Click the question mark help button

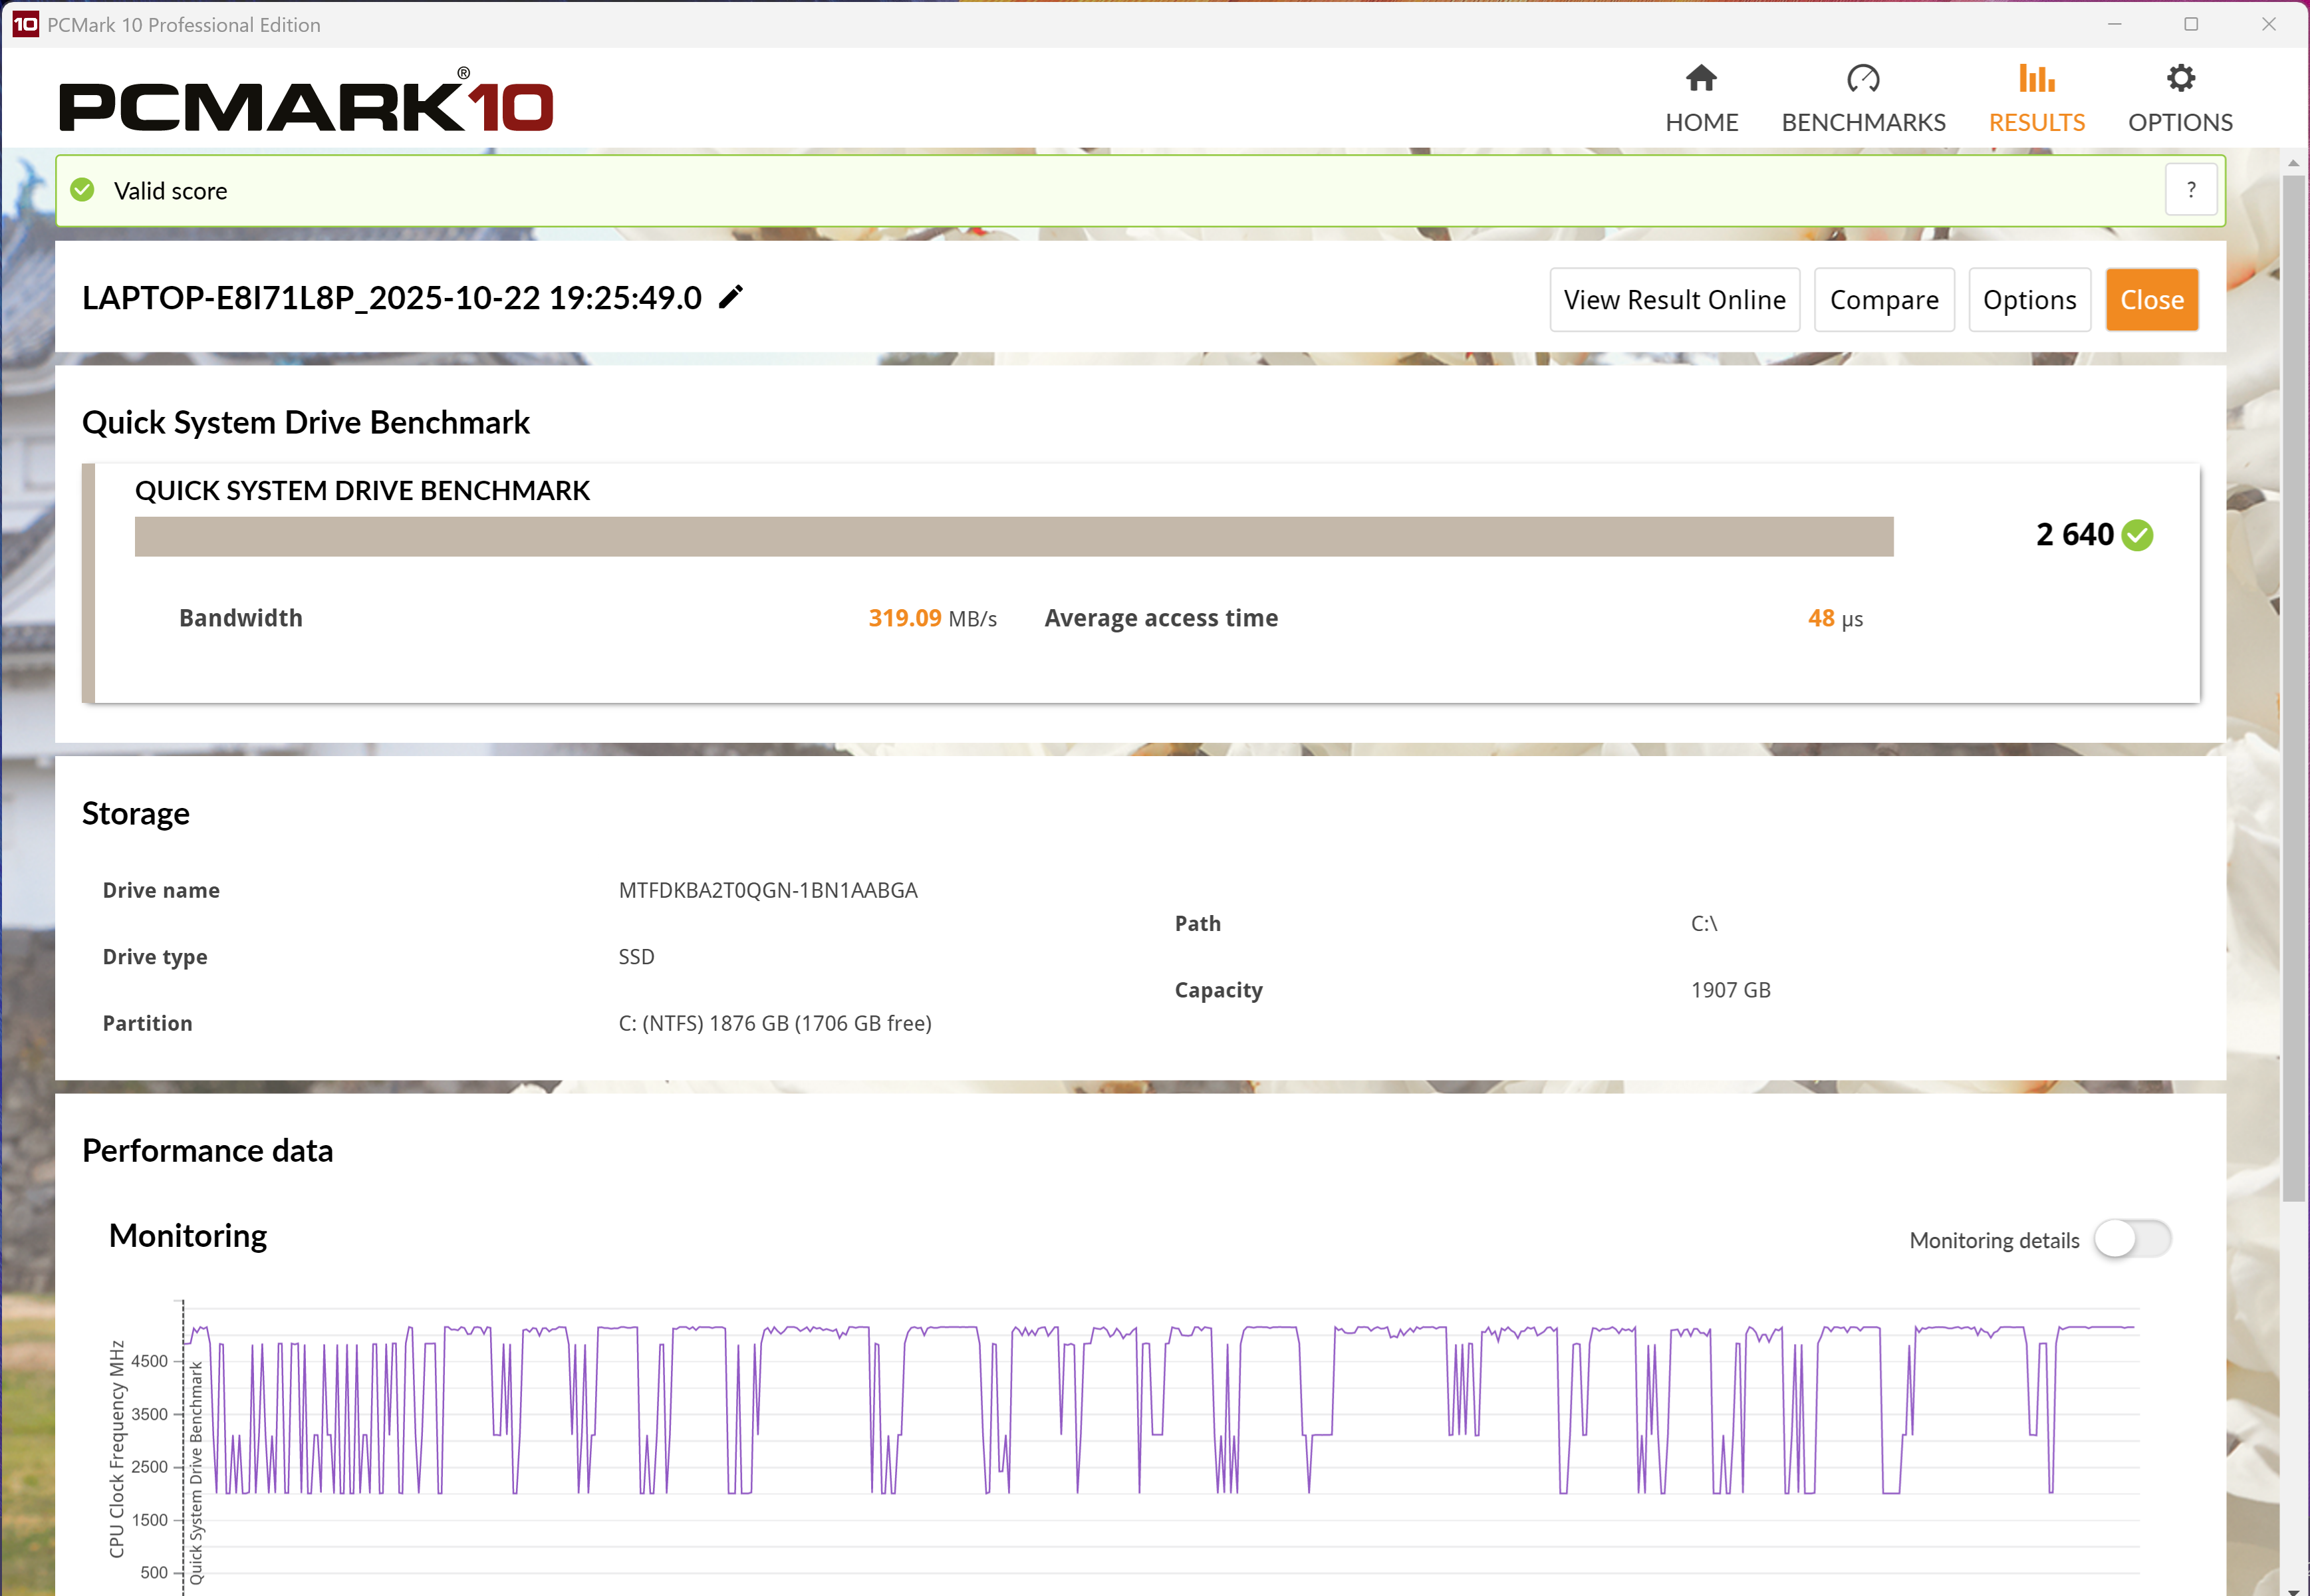2191,190
